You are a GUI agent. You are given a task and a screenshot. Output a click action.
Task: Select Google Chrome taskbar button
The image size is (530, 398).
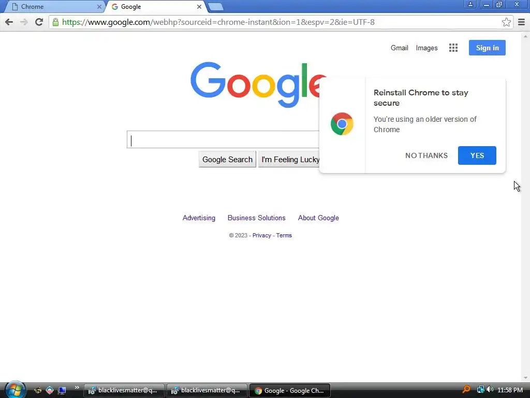(x=290, y=391)
